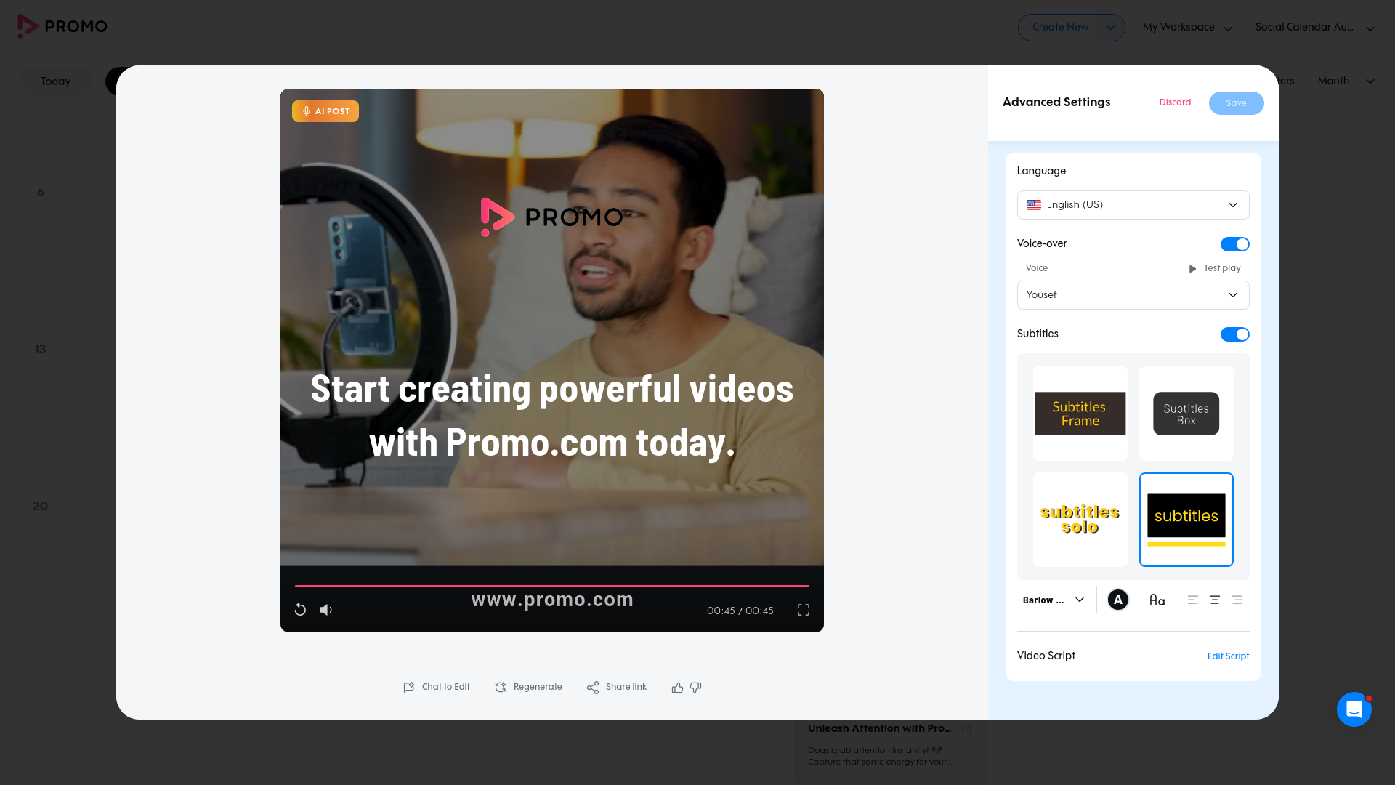
Task: Open the Language English (US) dropdown
Action: (x=1133, y=205)
